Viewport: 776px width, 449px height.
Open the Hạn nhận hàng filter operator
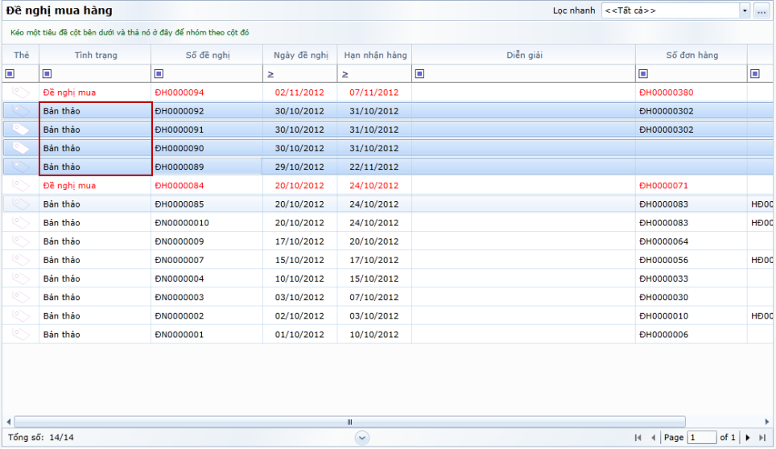(x=345, y=74)
